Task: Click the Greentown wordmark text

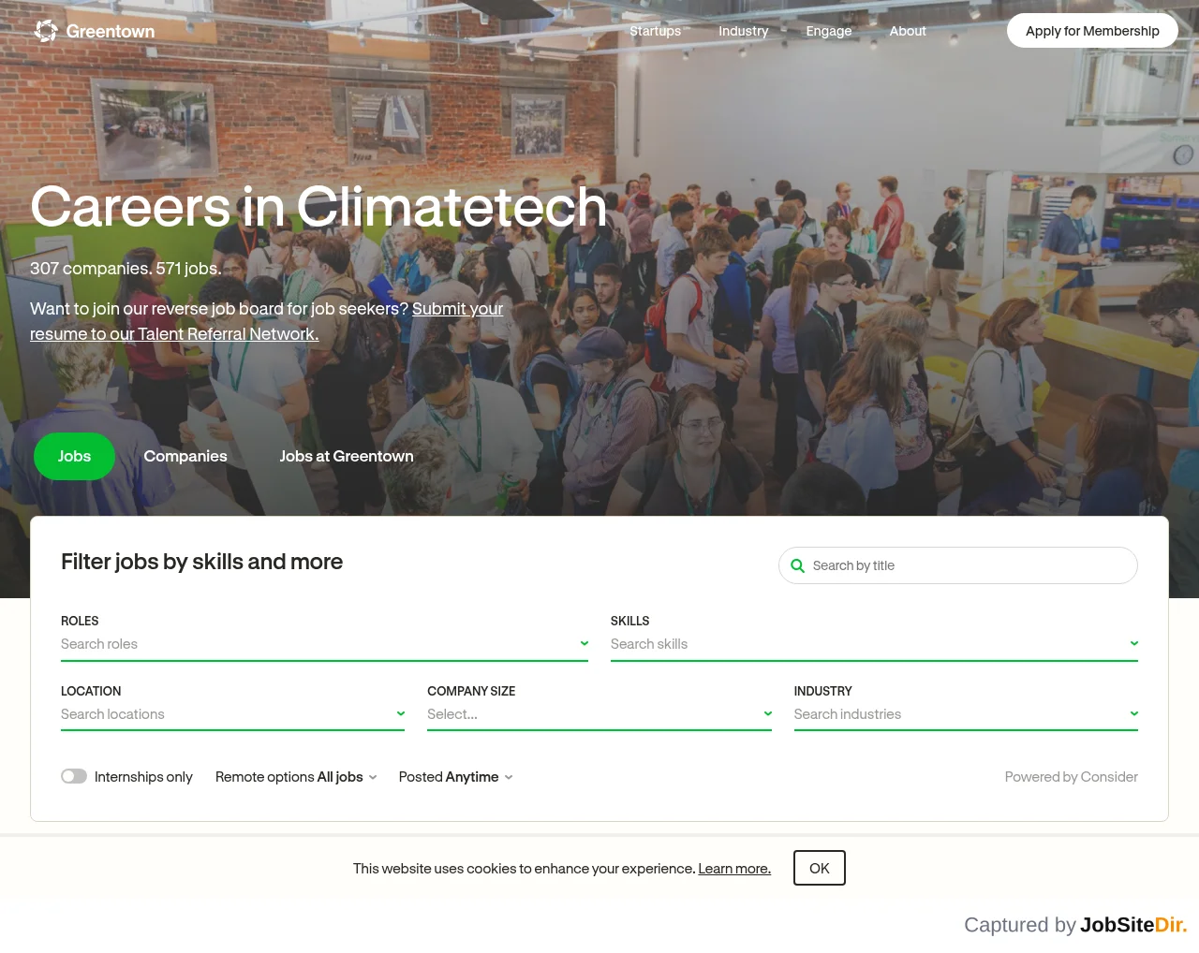Action: [x=111, y=31]
